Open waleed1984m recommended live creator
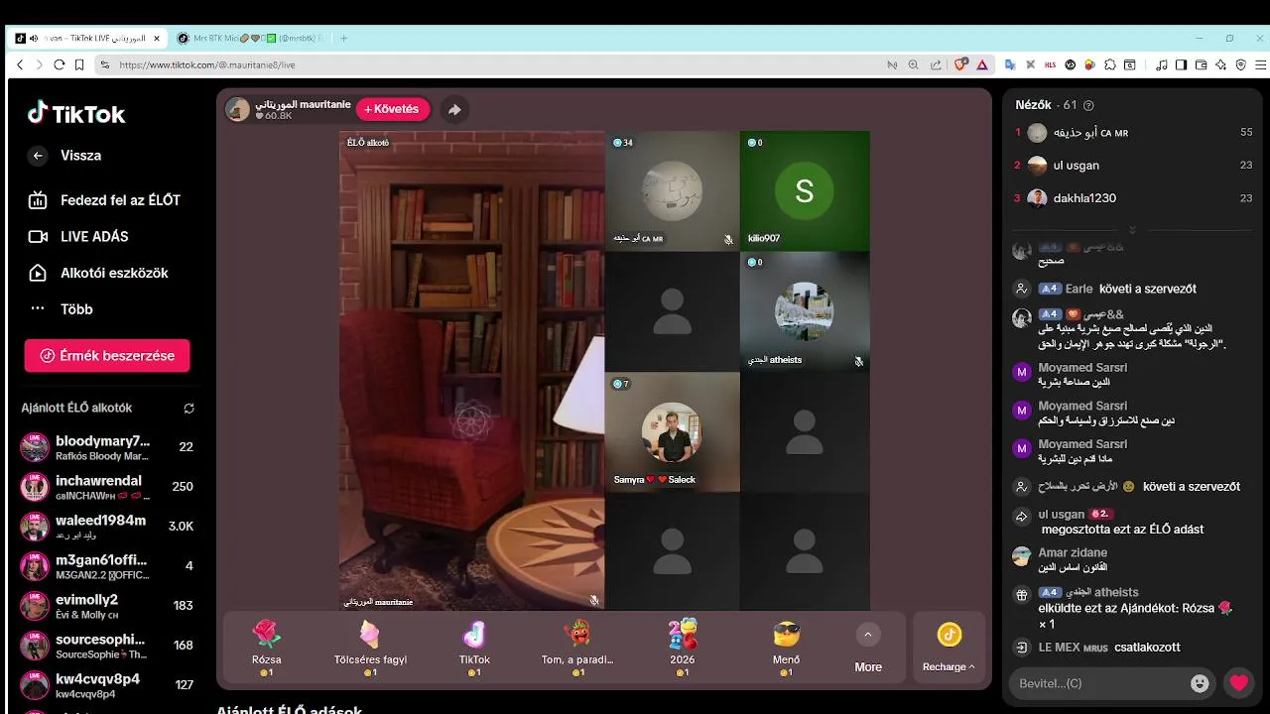Image resolution: width=1270 pixels, height=714 pixels. click(x=107, y=527)
